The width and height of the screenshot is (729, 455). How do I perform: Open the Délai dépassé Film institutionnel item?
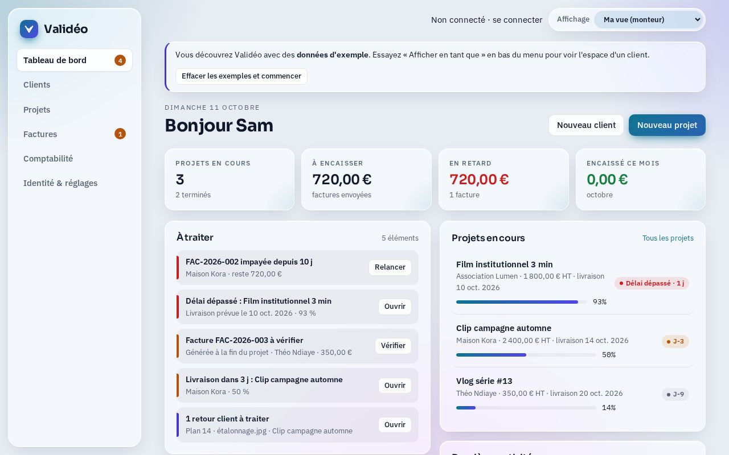click(x=395, y=307)
